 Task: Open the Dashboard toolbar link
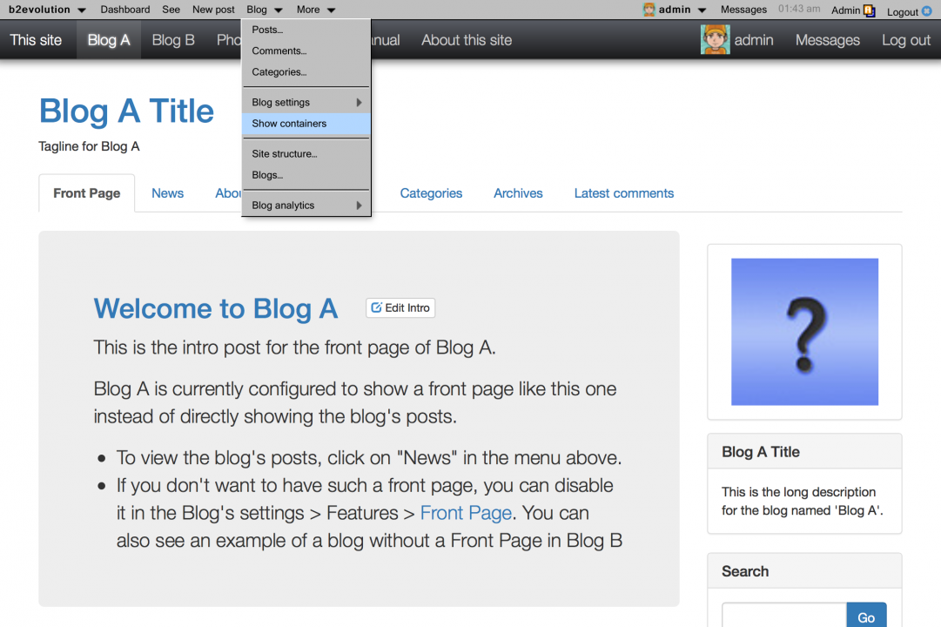point(124,10)
